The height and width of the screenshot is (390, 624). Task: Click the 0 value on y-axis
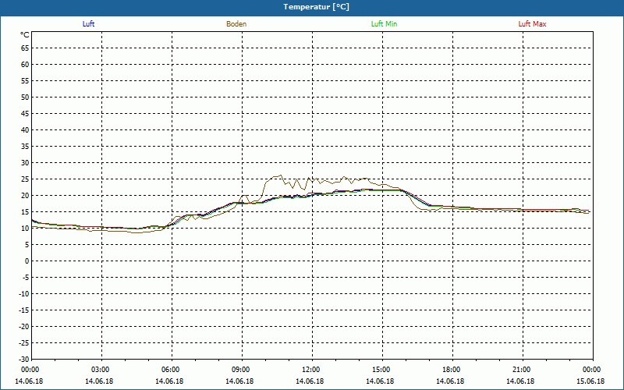click(27, 261)
